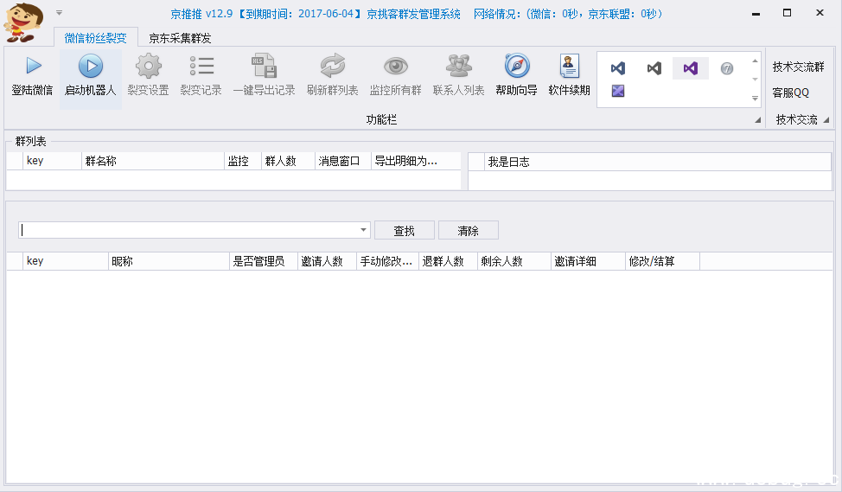Click member table key column header
The height and width of the screenshot is (492, 842).
[66, 261]
